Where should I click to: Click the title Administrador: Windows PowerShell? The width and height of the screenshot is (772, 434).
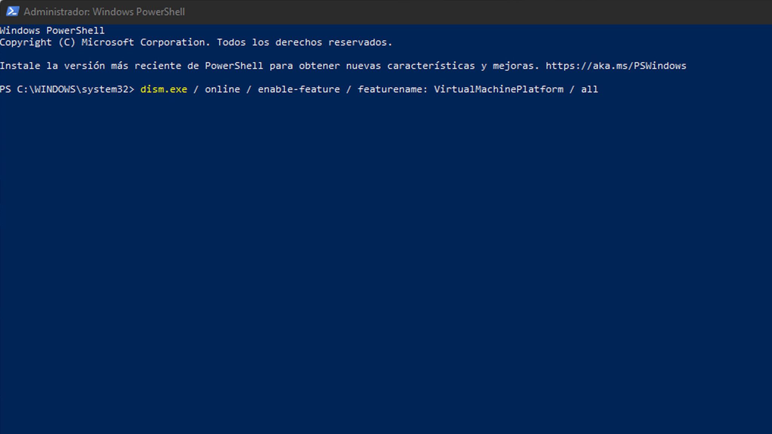coord(104,12)
